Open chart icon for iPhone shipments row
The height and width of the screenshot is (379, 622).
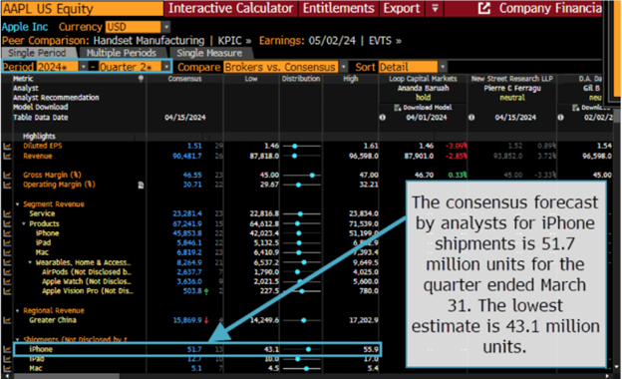point(7,349)
